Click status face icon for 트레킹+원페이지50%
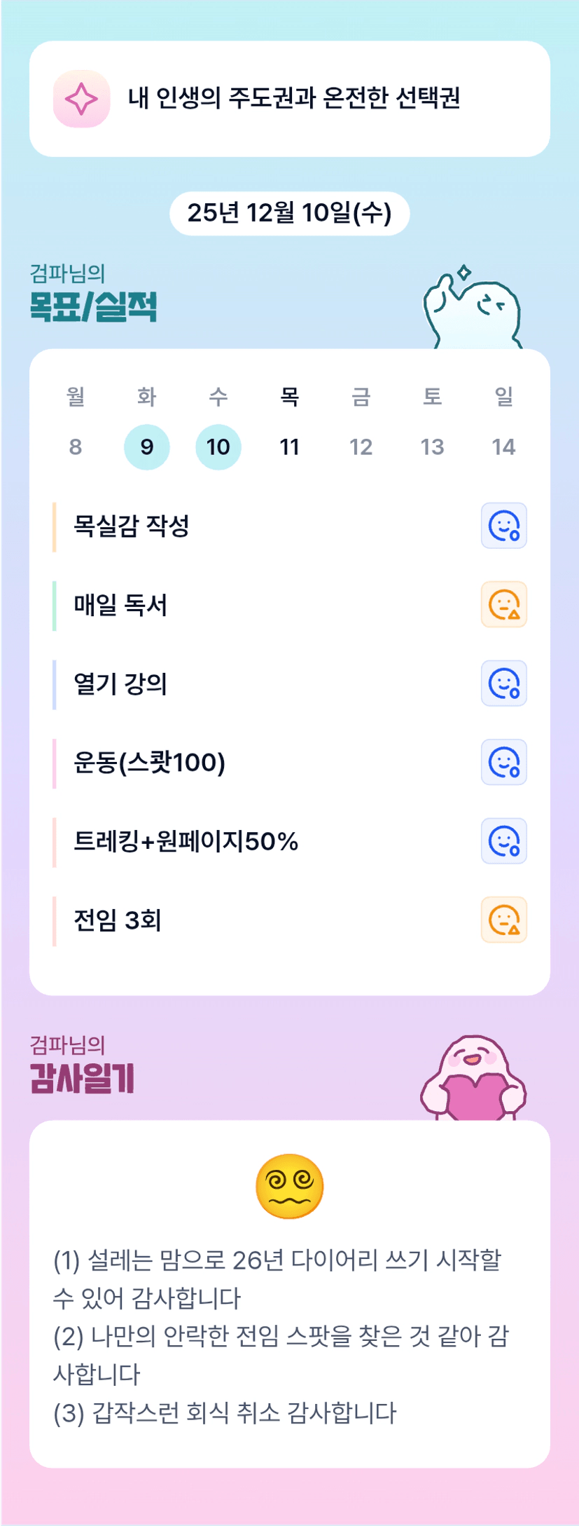The image size is (579, 1526). 503,841
